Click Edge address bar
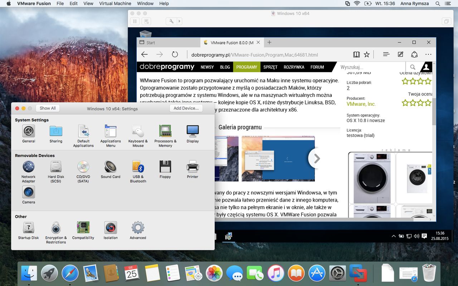 (x=269, y=55)
